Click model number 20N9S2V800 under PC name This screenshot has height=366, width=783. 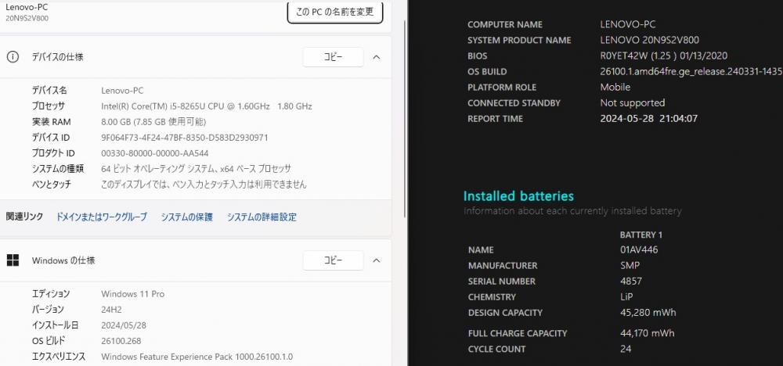coord(27,19)
